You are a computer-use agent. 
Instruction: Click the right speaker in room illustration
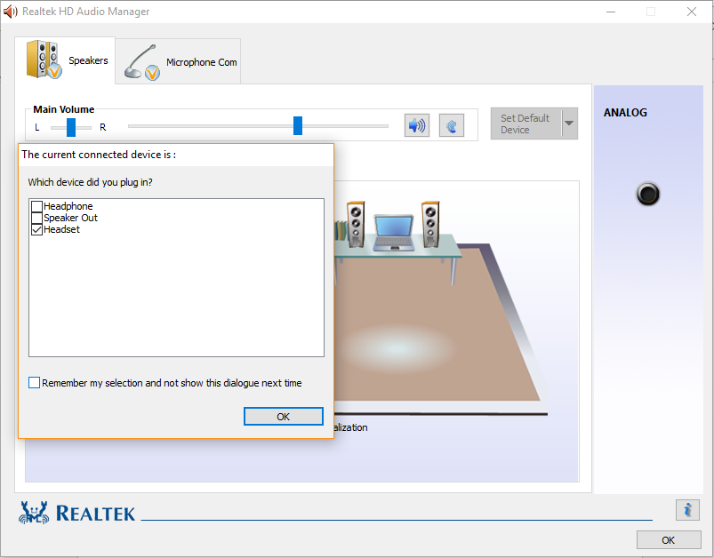pos(430,224)
